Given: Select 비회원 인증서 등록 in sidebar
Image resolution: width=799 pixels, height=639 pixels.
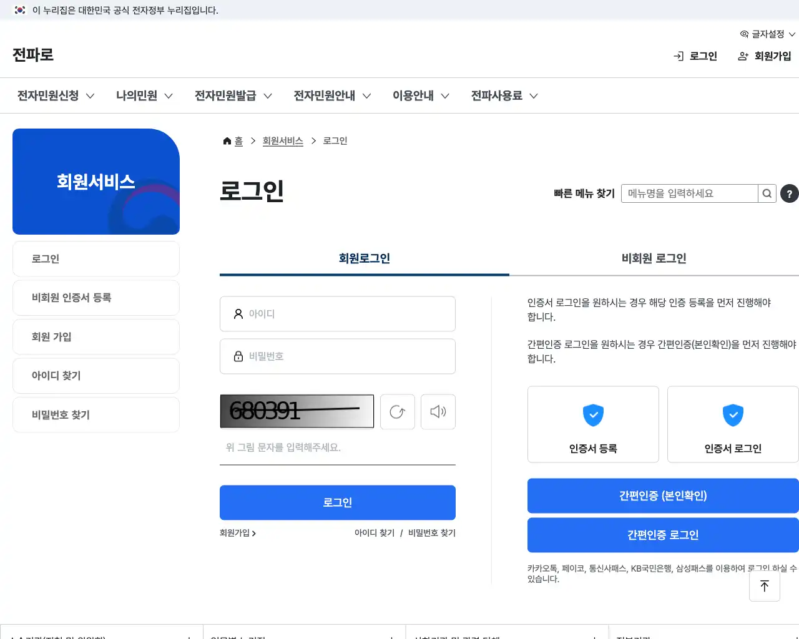Looking at the screenshot, I should (x=96, y=298).
